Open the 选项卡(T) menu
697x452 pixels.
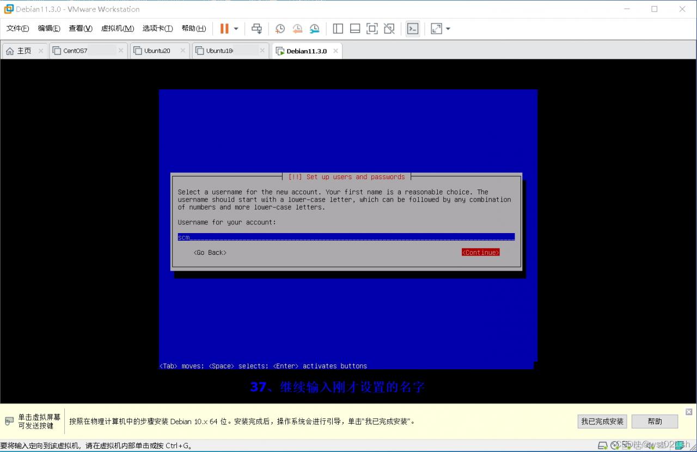pos(157,28)
